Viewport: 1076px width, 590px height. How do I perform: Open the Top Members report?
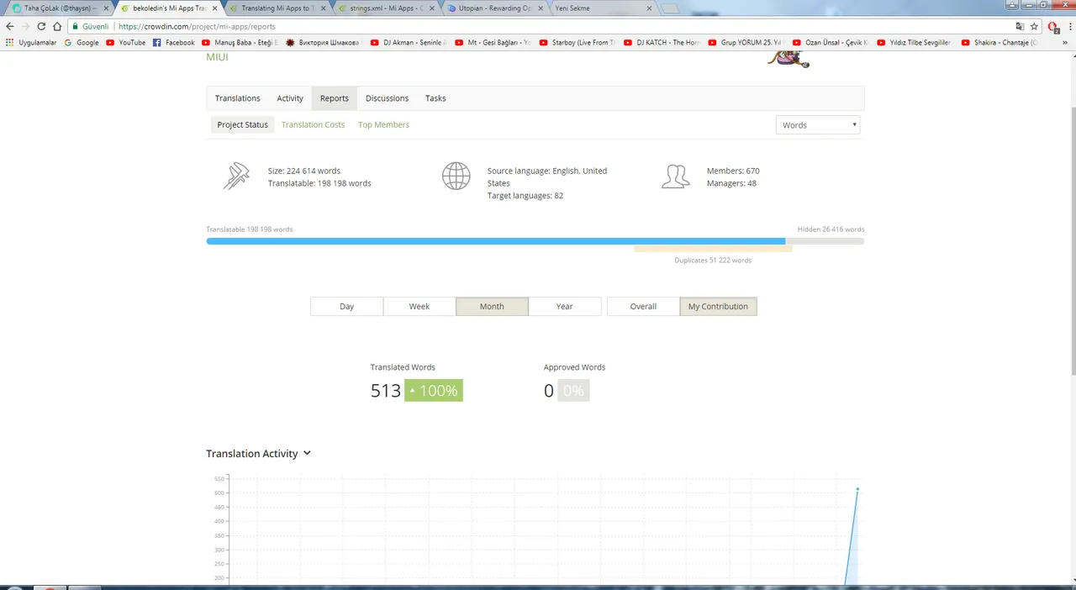383,124
